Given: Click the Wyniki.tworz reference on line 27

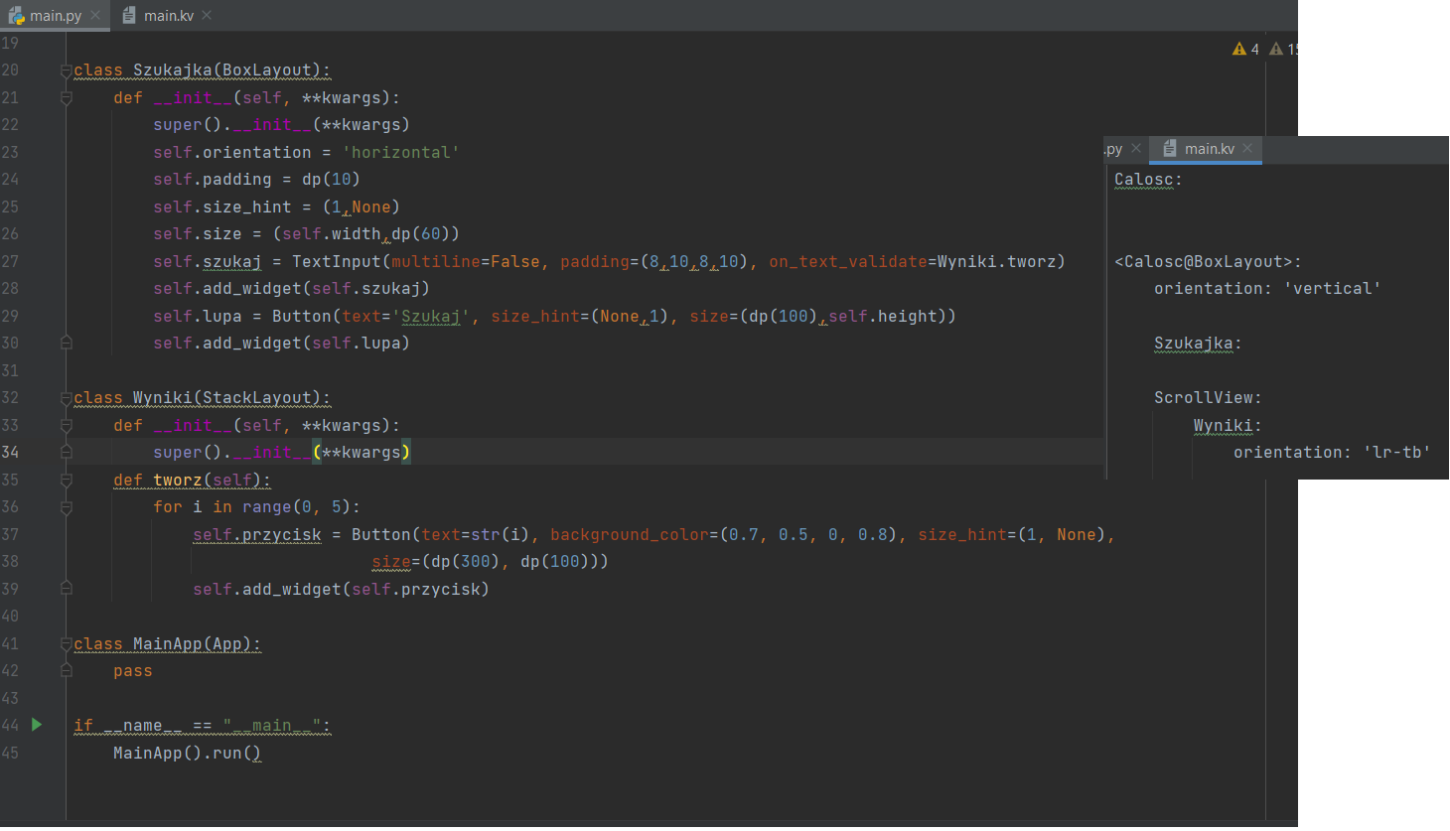Looking at the screenshot, I should pos(999,262).
